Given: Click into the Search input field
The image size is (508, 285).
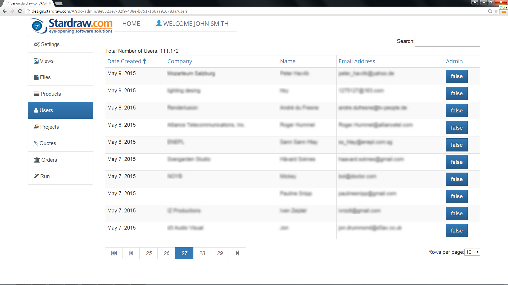Looking at the screenshot, I should (447, 41).
